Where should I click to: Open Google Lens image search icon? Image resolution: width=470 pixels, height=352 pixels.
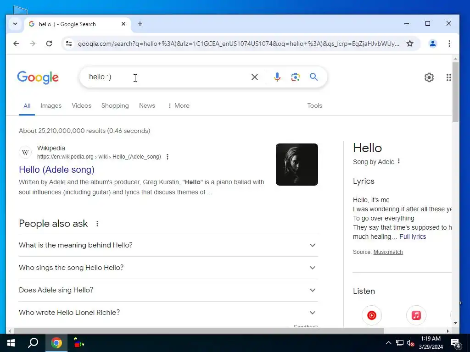click(295, 77)
